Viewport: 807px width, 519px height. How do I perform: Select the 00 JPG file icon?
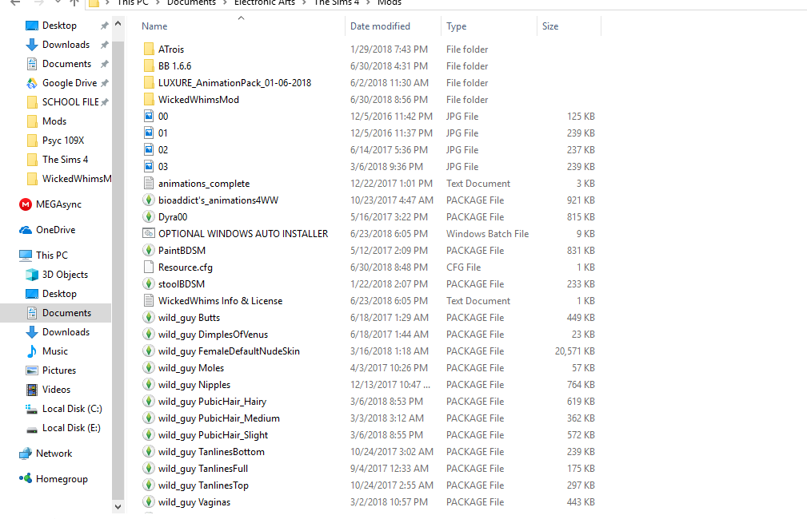(149, 116)
